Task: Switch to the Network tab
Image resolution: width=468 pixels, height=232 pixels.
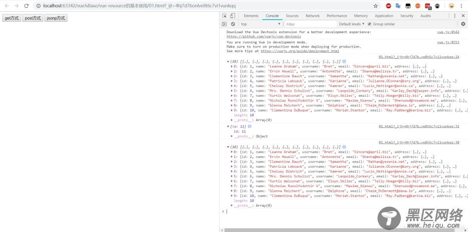Action: tap(312, 16)
